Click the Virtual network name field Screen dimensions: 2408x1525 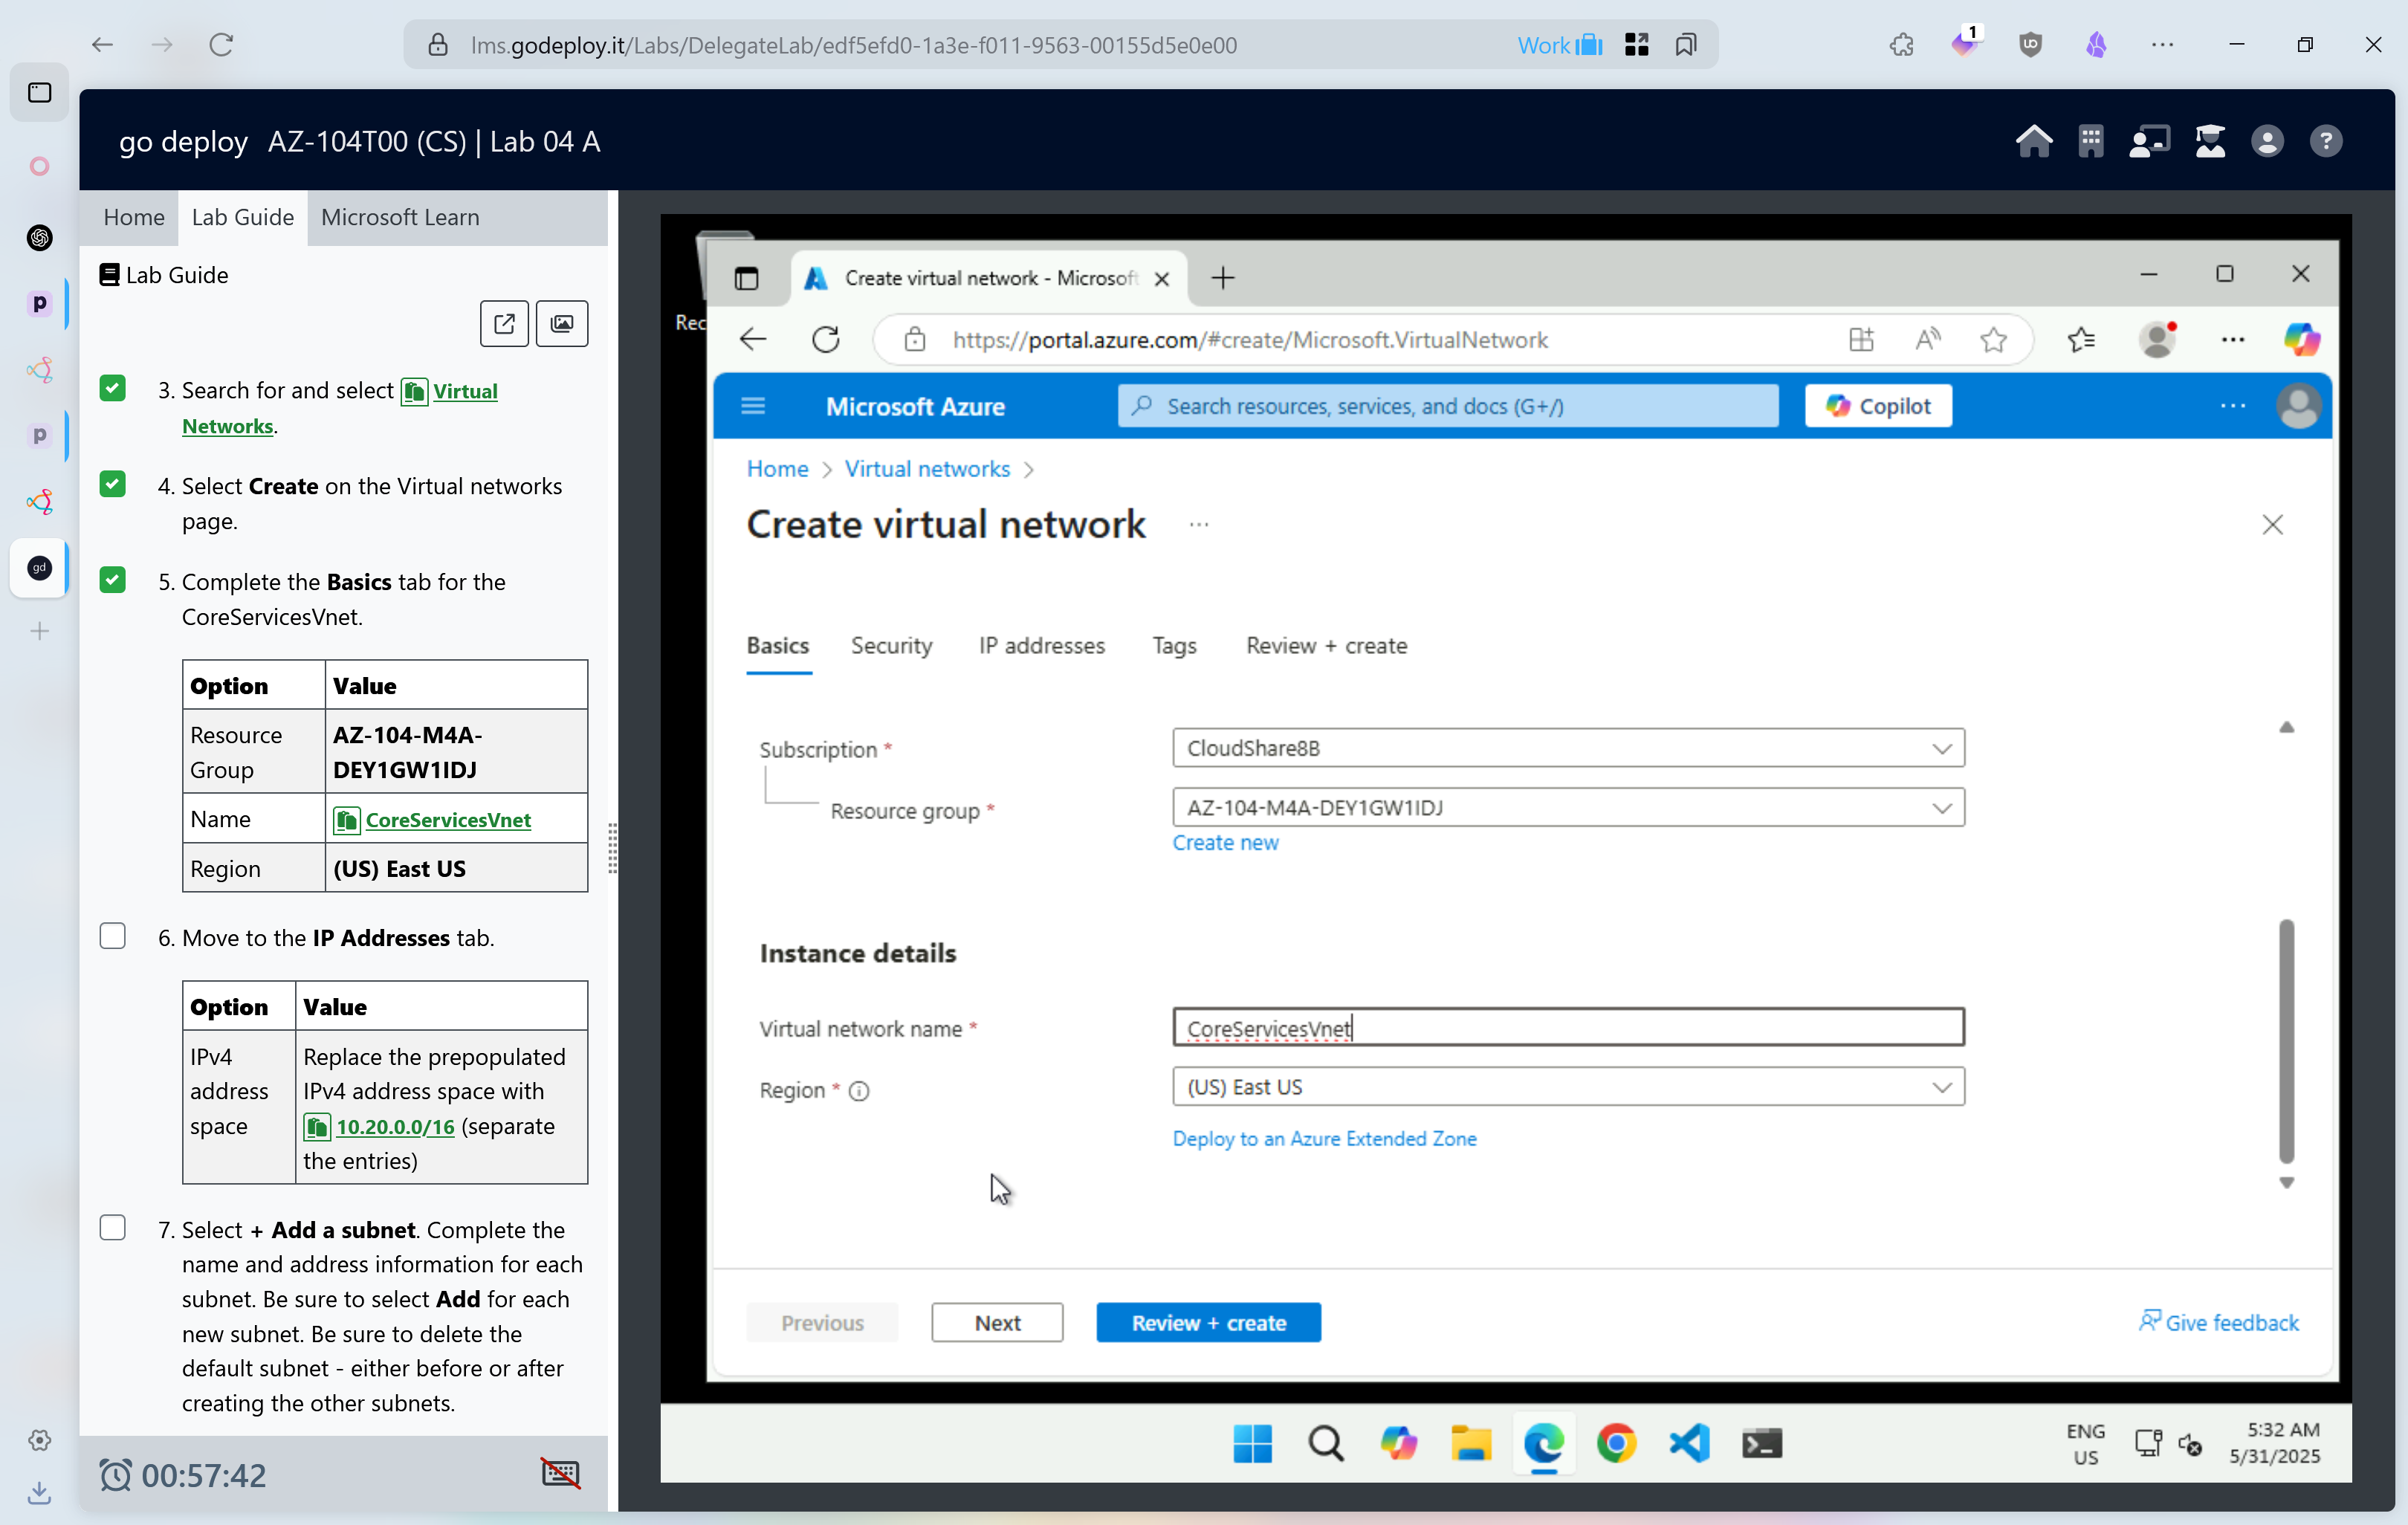(1567, 1028)
